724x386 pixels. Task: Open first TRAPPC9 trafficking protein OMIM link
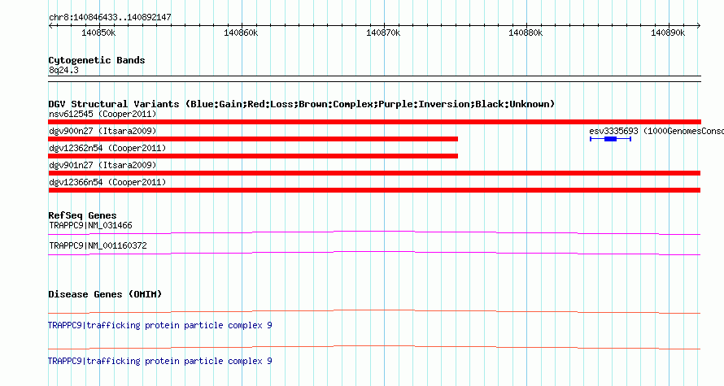coord(159,326)
